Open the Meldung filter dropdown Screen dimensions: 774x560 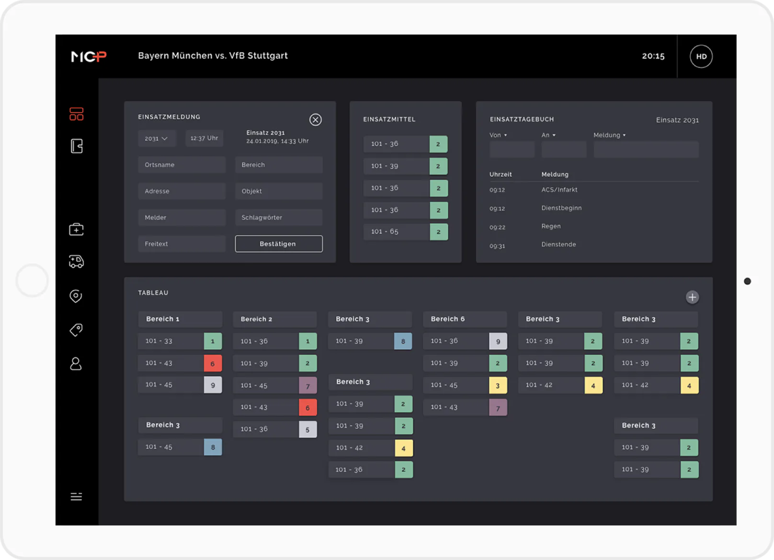[x=609, y=135]
